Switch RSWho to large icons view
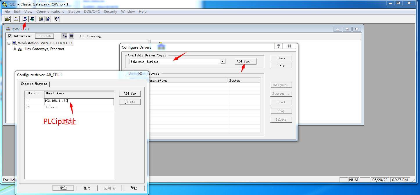Screen dimensions: 420x195 (64, 36)
